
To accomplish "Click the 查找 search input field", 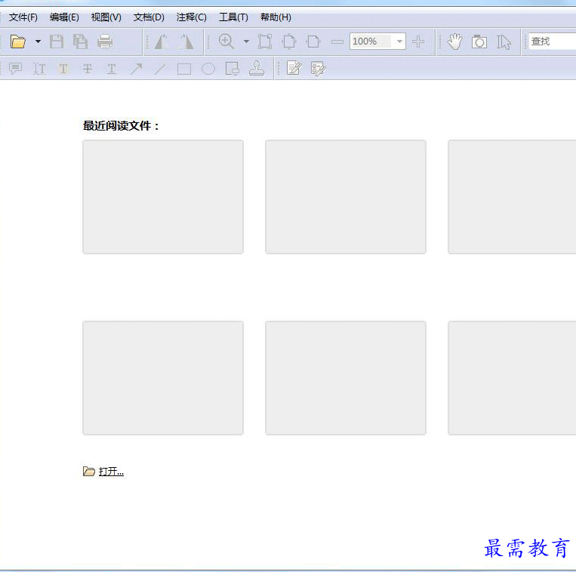I will tap(552, 42).
